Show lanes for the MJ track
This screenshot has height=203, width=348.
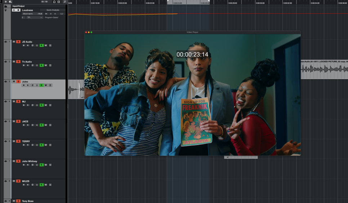50,105
